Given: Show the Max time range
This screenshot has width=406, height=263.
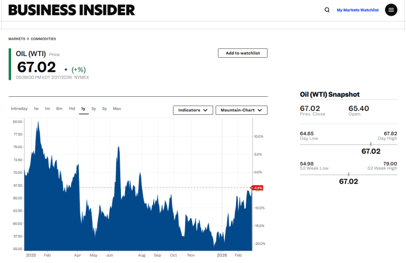Looking at the screenshot, I should pyautogui.click(x=117, y=108).
